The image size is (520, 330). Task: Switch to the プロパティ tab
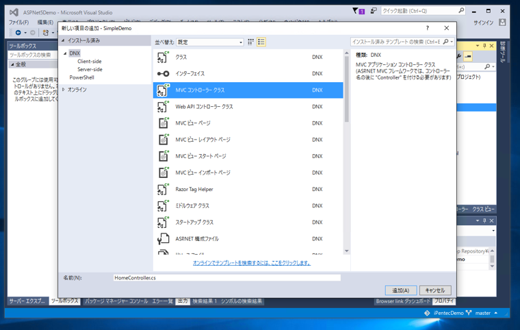coord(444,301)
